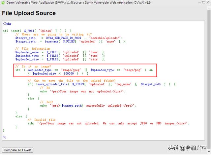Click 'We can only accept JPEG or PNG images' line

tap(108, 123)
